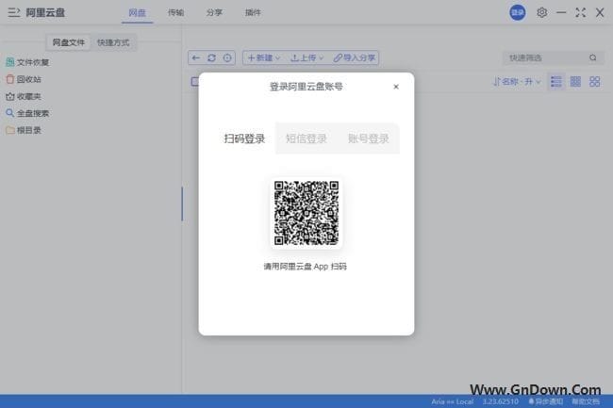Switch to small grid view icon
This screenshot has height=408, width=613.
575,82
